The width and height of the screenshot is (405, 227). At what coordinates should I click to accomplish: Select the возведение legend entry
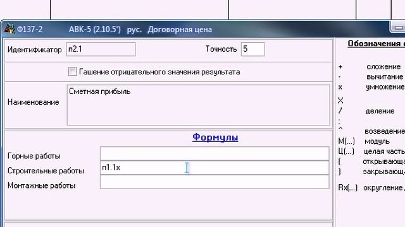click(385, 131)
